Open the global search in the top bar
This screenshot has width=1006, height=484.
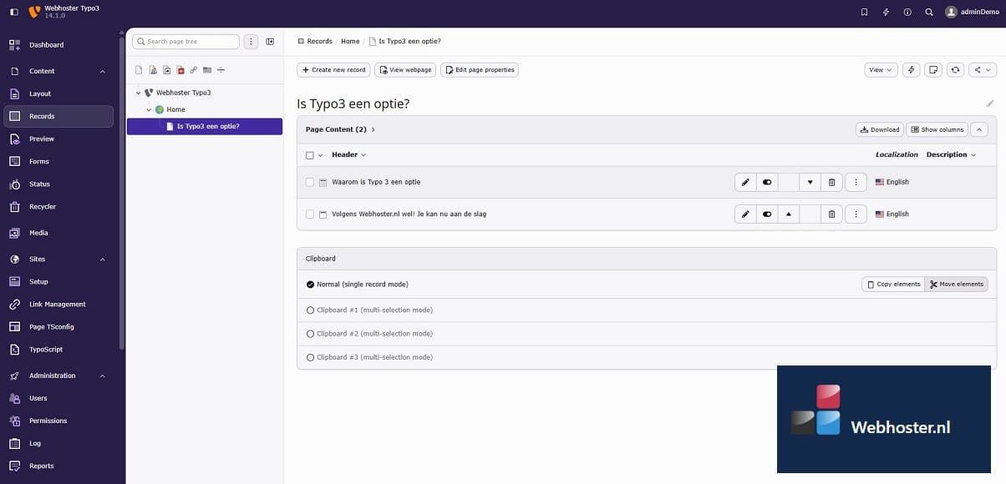tap(929, 13)
